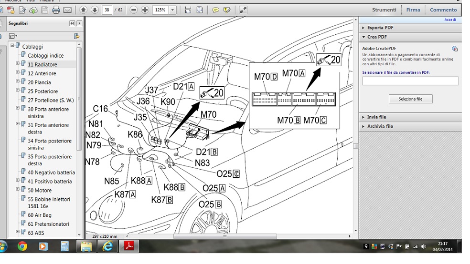Open the Calculator from the taskbar
Image resolution: width=470 pixels, height=264 pixels.
(65, 246)
